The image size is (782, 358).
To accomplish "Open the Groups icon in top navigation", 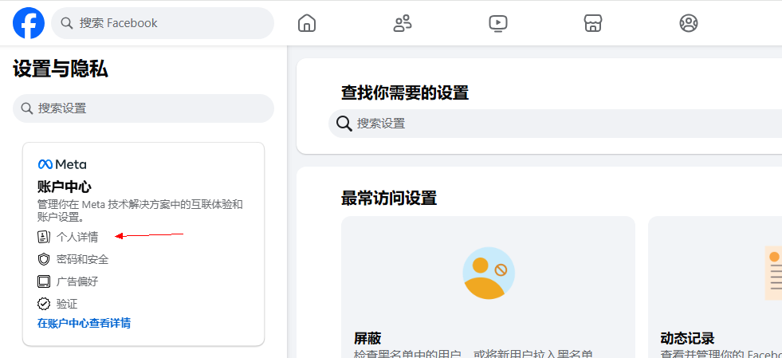I will (x=689, y=23).
